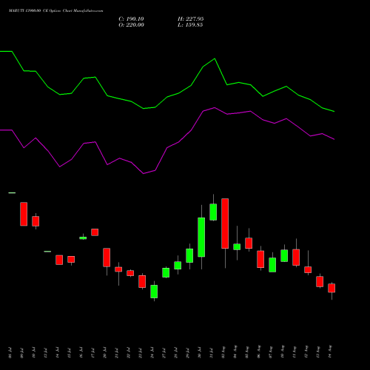Click the tall green candlestick above 30 Jul
The image size is (370, 370).
[201, 237]
